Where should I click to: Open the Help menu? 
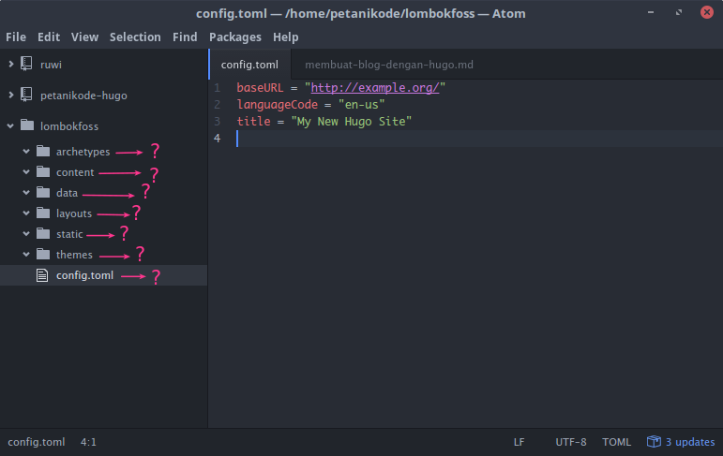tap(285, 37)
